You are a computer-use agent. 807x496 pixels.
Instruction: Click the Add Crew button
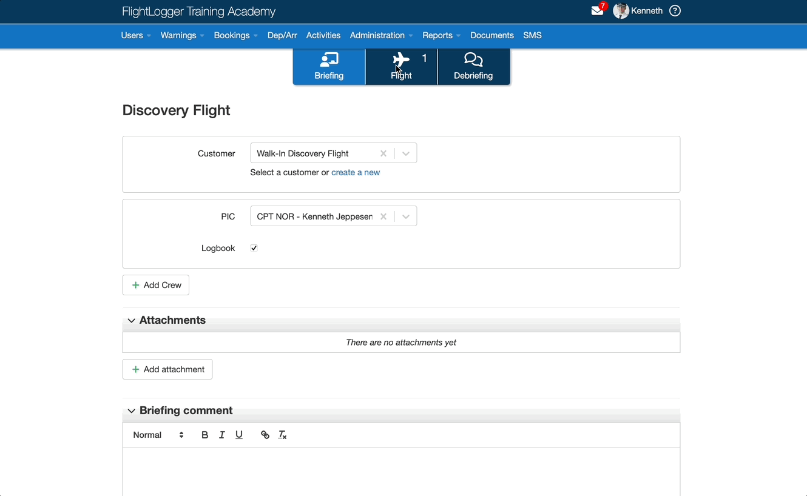pos(155,285)
